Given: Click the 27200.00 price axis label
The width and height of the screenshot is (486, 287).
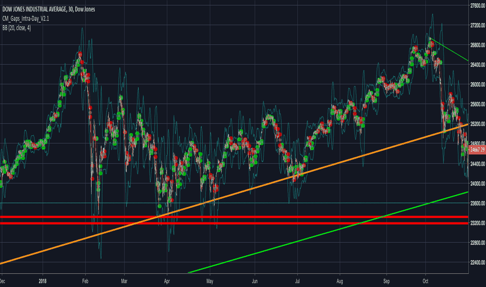Looking at the screenshot, I should click(477, 25).
